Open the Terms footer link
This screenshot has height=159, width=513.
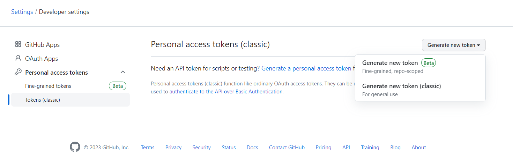[x=148, y=148]
